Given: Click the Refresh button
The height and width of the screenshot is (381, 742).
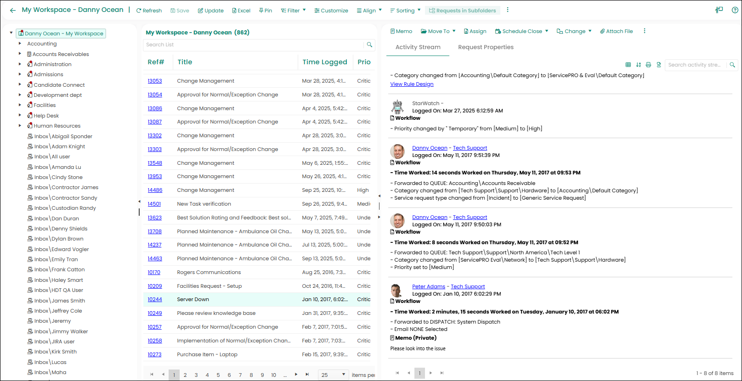Looking at the screenshot, I should (x=149, y=11).
